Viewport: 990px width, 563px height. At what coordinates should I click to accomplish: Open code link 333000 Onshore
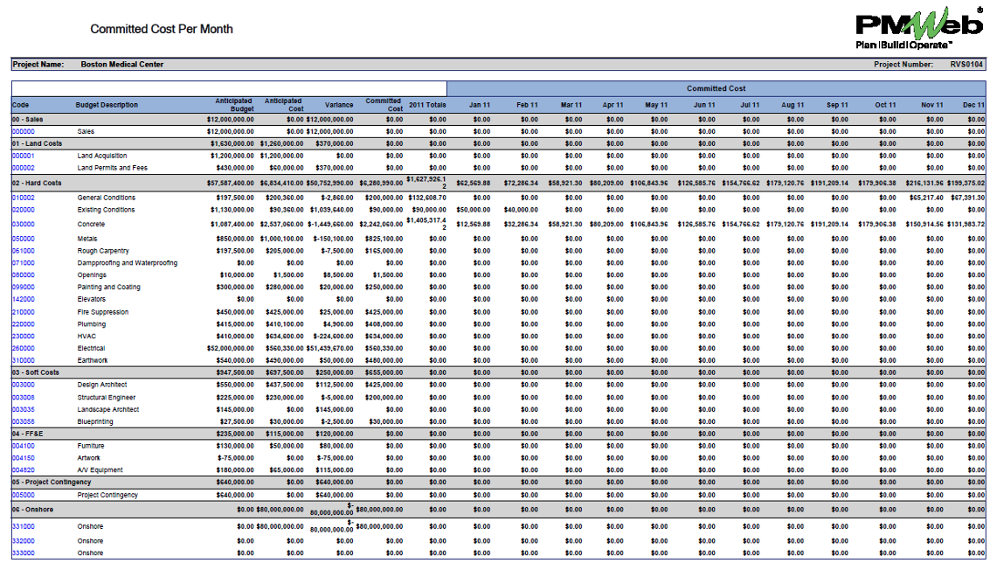pyautogui.click(x=24, y=553)
